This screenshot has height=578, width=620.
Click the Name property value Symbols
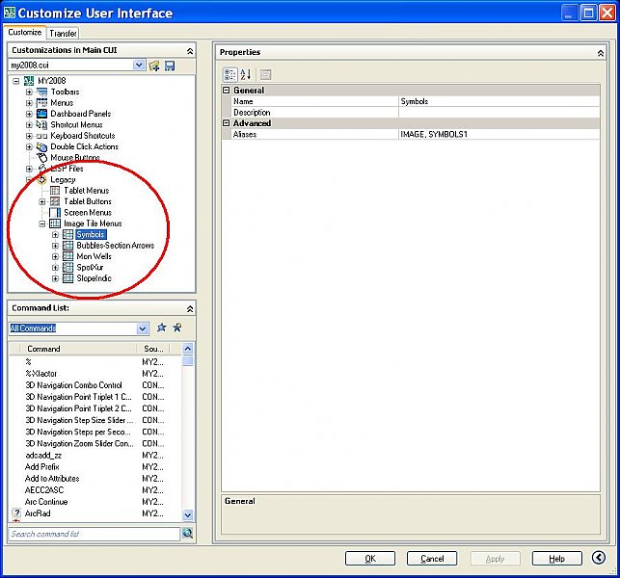499,101
